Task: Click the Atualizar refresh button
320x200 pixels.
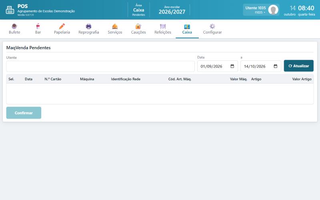Action: coord(298,66)
